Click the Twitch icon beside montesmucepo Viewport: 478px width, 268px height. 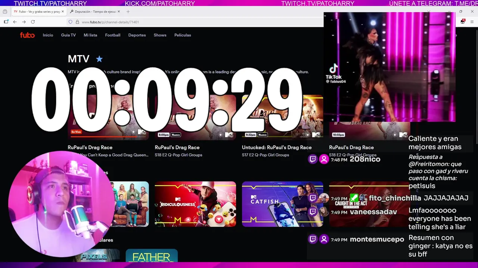(x=313, y=239)
